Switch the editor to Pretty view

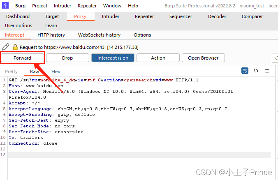pos(12,72)
